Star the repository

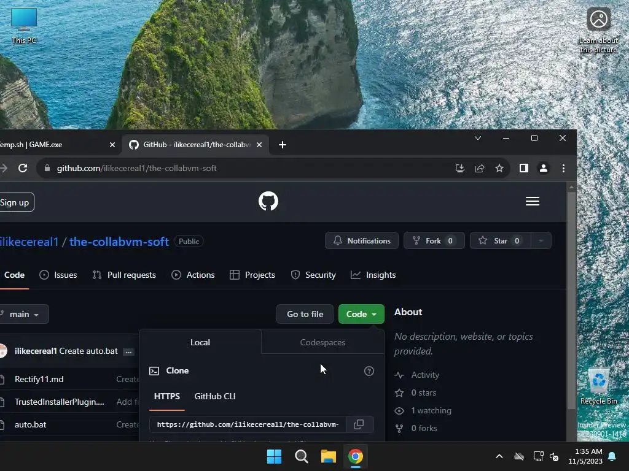pyautogui.click(x=500, y=240)
